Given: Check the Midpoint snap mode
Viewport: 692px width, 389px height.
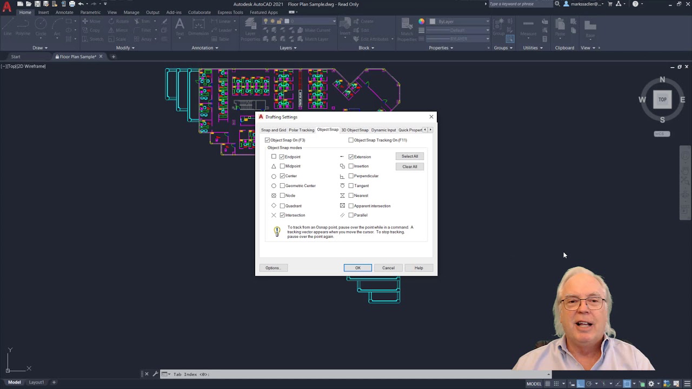Looking at the screenshot, I should (282, 166).
